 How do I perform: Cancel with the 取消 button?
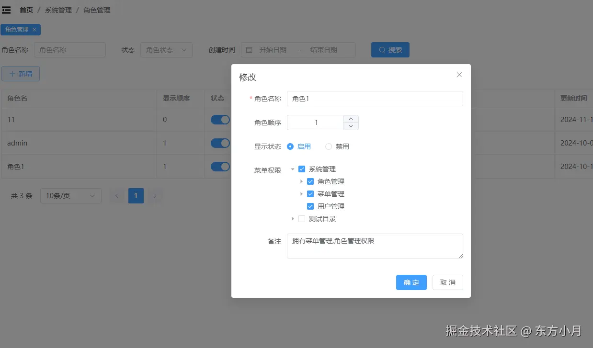point(448,282)
